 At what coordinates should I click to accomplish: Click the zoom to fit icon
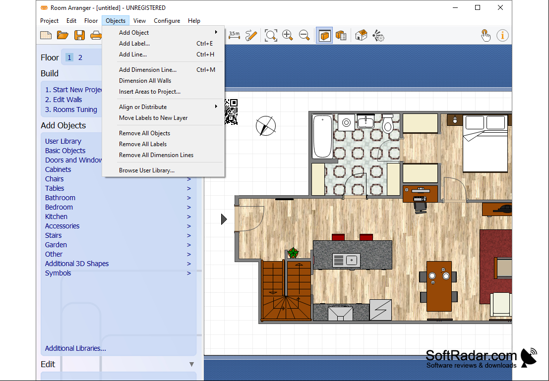[x=271, y=35]
